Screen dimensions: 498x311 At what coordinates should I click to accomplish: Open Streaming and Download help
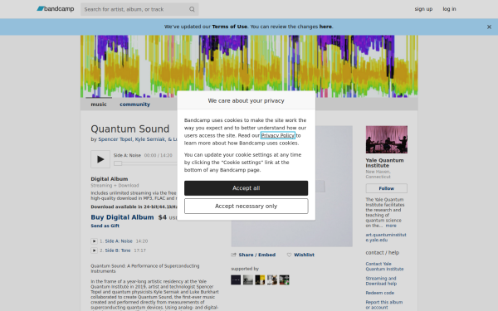pyautogui.click(x=381, y=281)
